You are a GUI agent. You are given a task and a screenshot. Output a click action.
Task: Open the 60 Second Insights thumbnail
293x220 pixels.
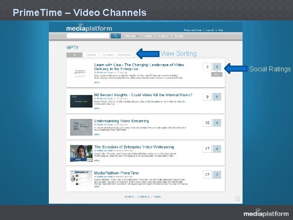tap(81, 101)
